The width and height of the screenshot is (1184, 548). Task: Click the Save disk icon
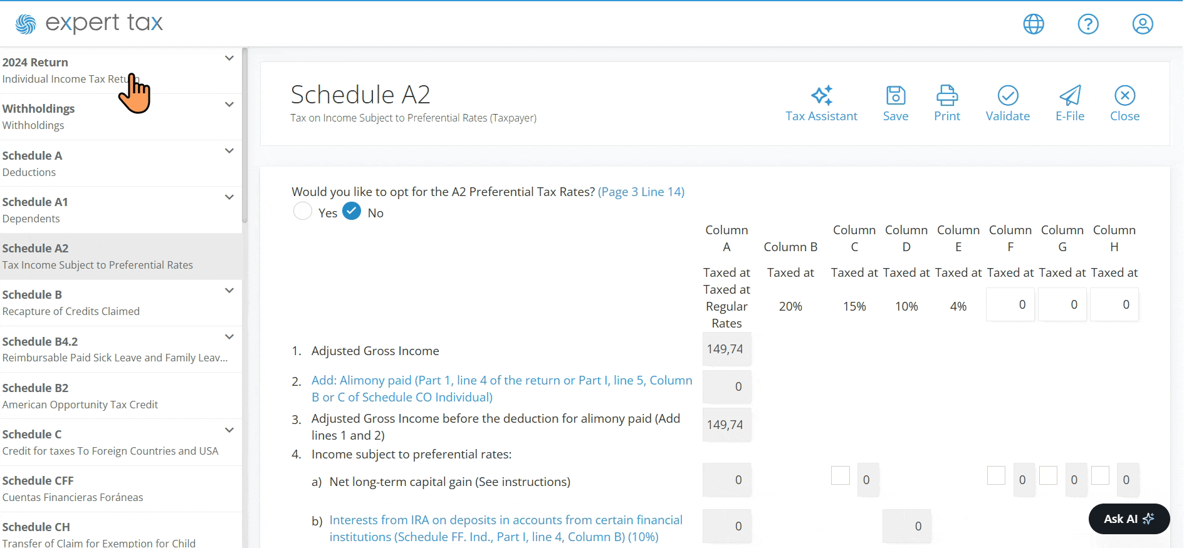[896, 95]
